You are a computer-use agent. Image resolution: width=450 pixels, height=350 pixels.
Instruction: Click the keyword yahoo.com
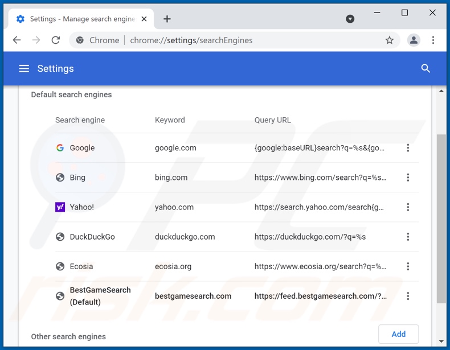pos(174,207)
